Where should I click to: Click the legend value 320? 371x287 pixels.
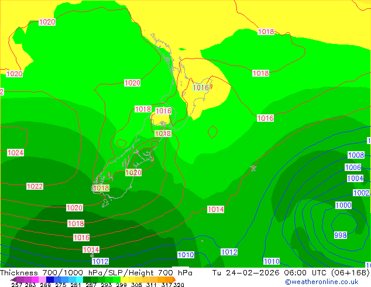click(178, 285)
